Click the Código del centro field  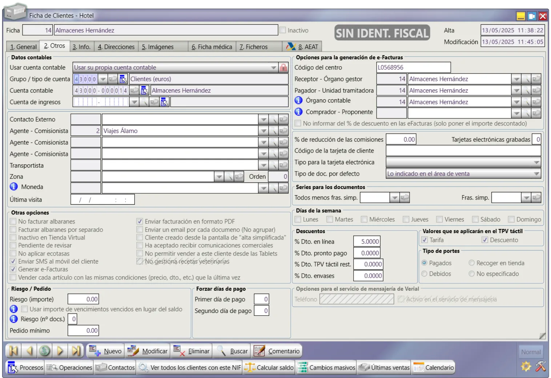[413, 68]
